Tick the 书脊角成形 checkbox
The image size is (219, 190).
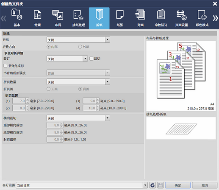[5, 66]
